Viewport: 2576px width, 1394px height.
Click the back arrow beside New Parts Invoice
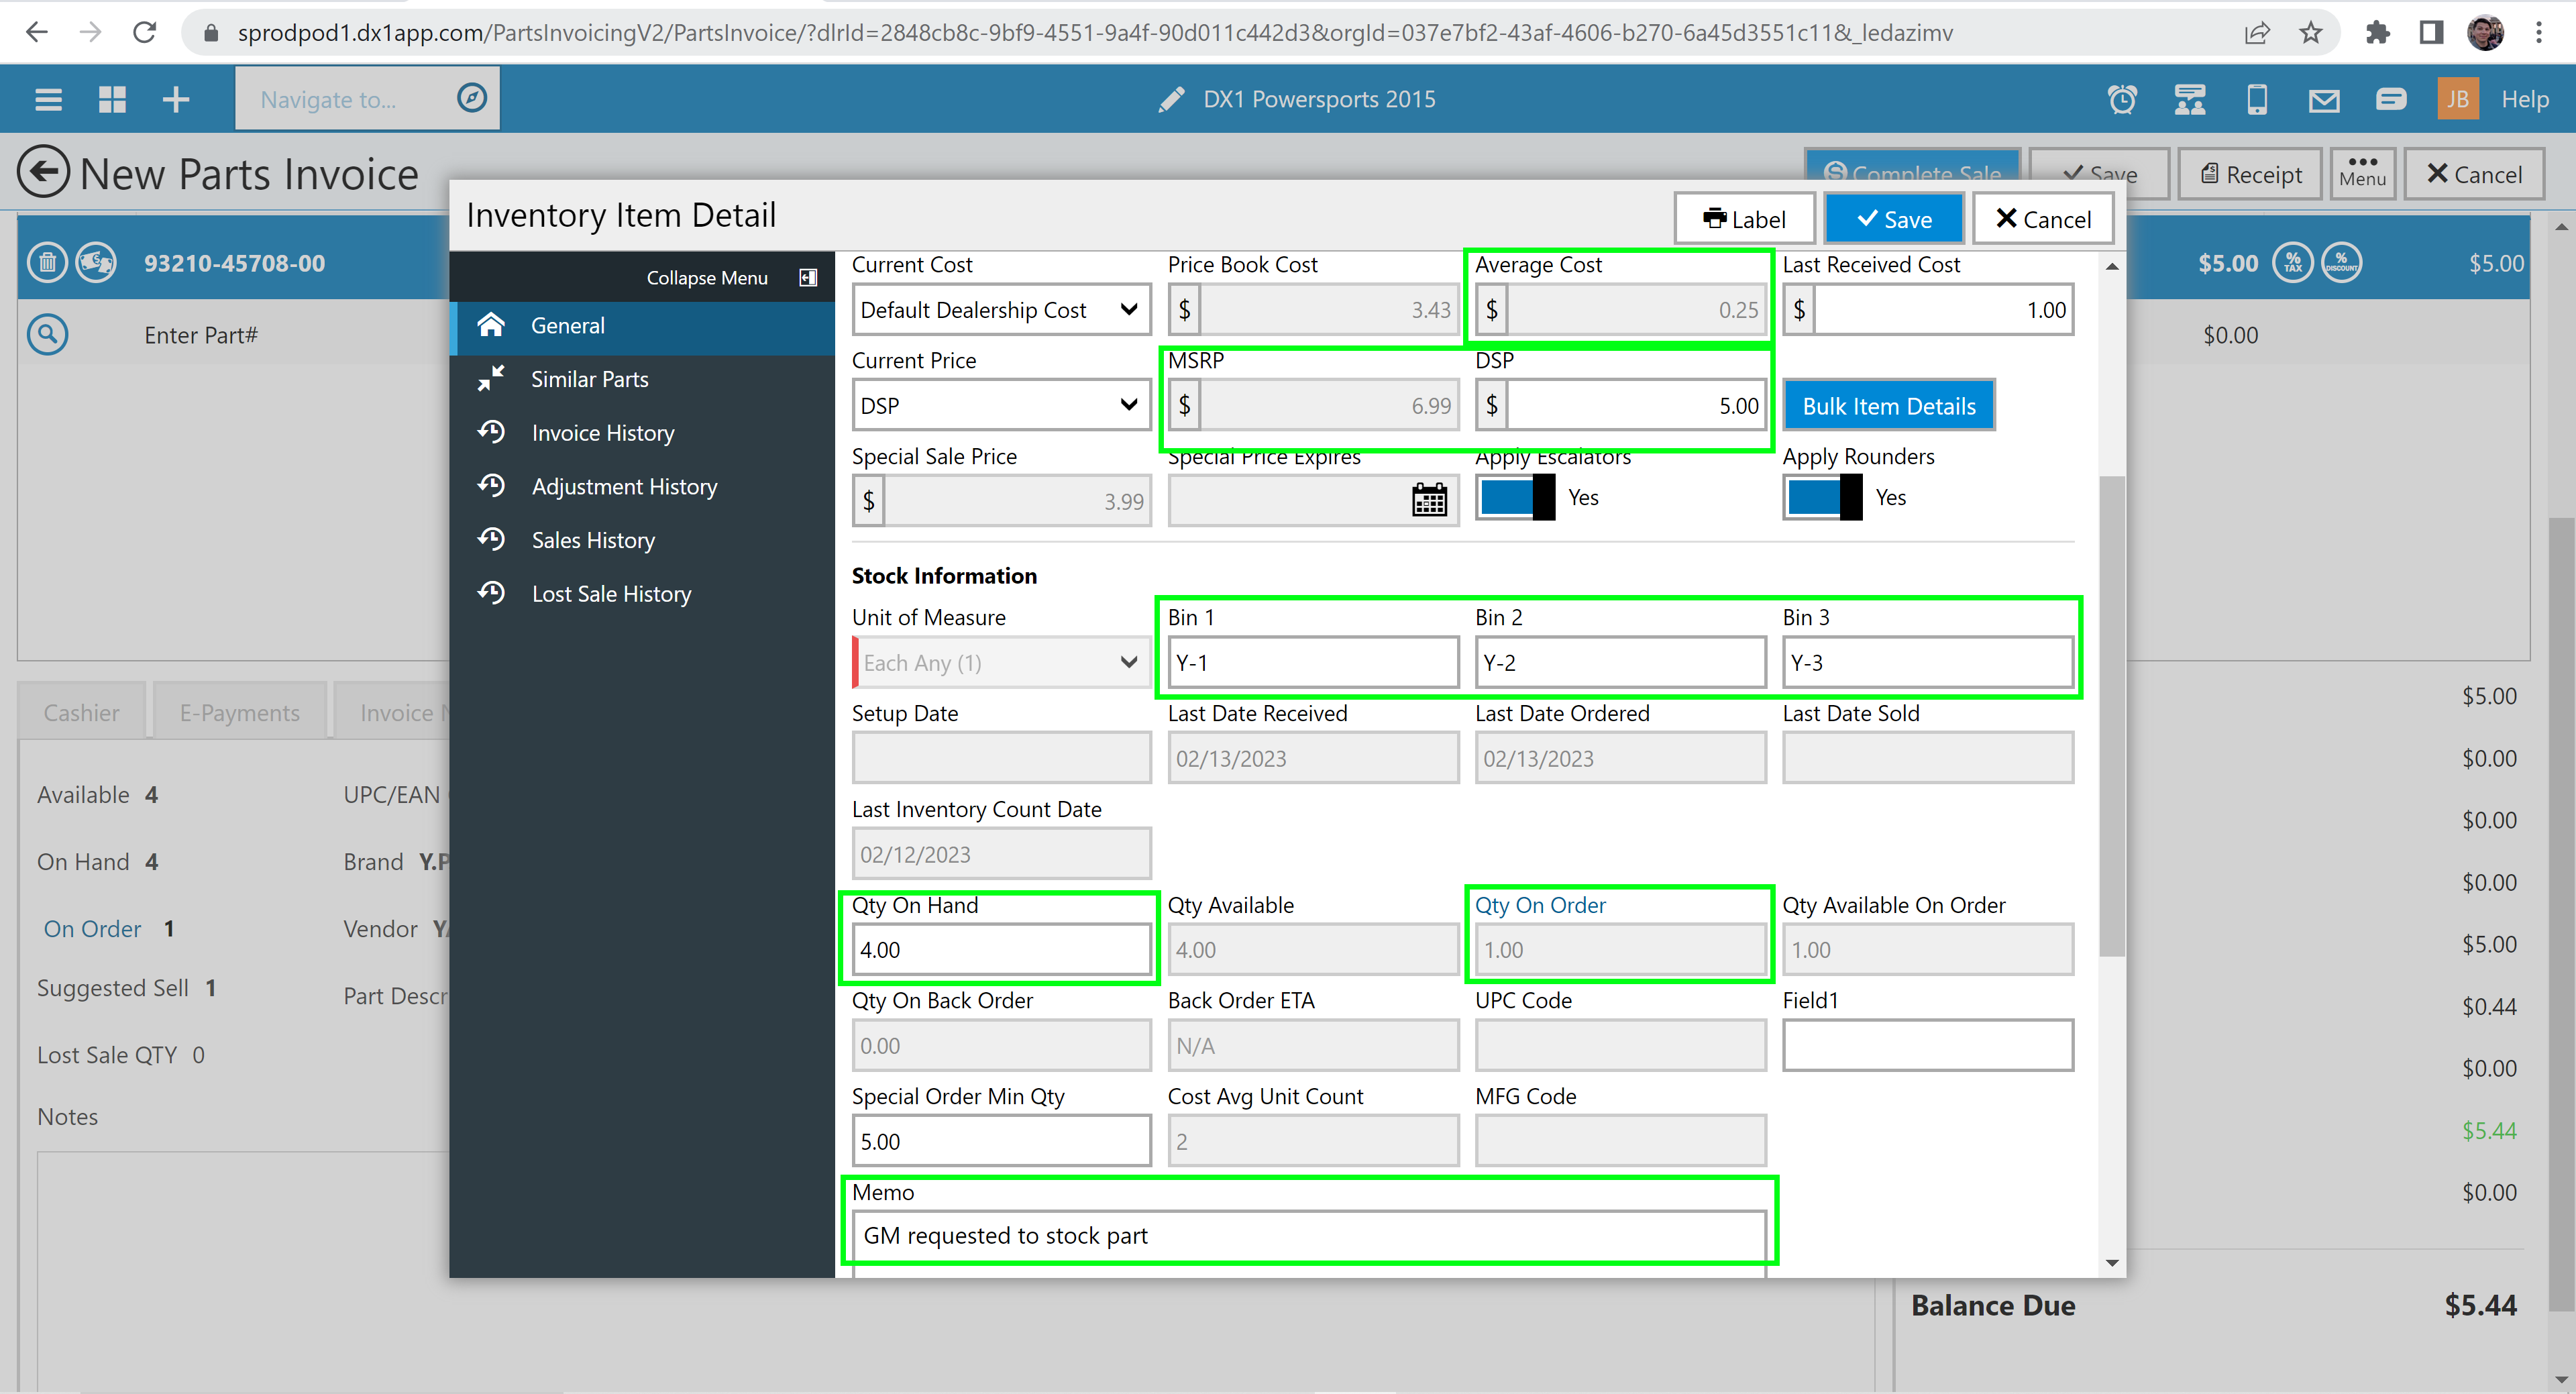click(43, 173)
